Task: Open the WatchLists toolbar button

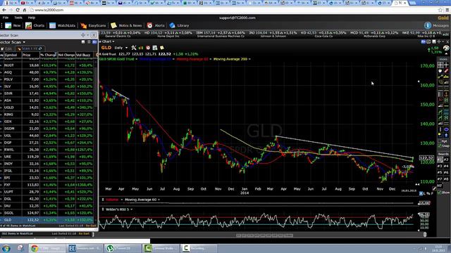Action: [63, 25]
